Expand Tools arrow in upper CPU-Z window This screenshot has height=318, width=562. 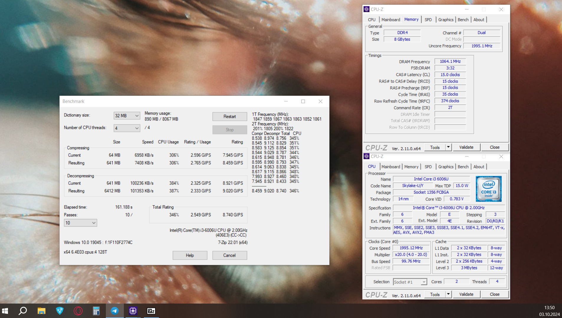point(448,147)
